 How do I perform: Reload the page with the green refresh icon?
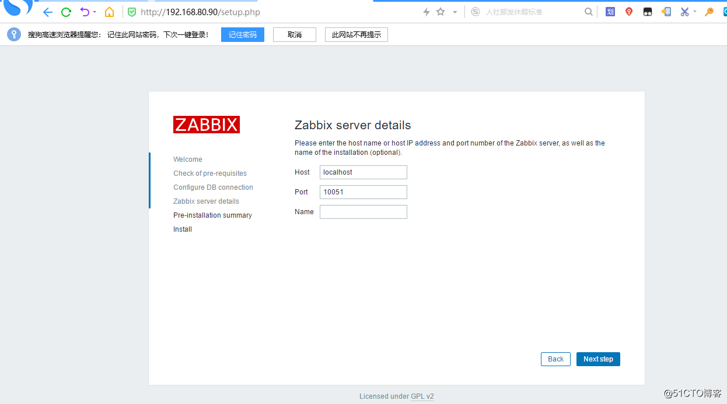point(66,12)
